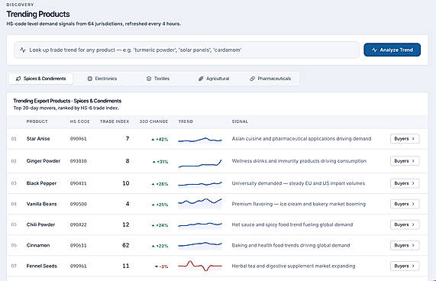Click the TRADE INDEX column header
Image resolution: width=436 pixels, height=281 pixels.
(115, 121)
